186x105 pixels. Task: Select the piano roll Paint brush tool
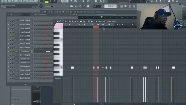[72, 21]
